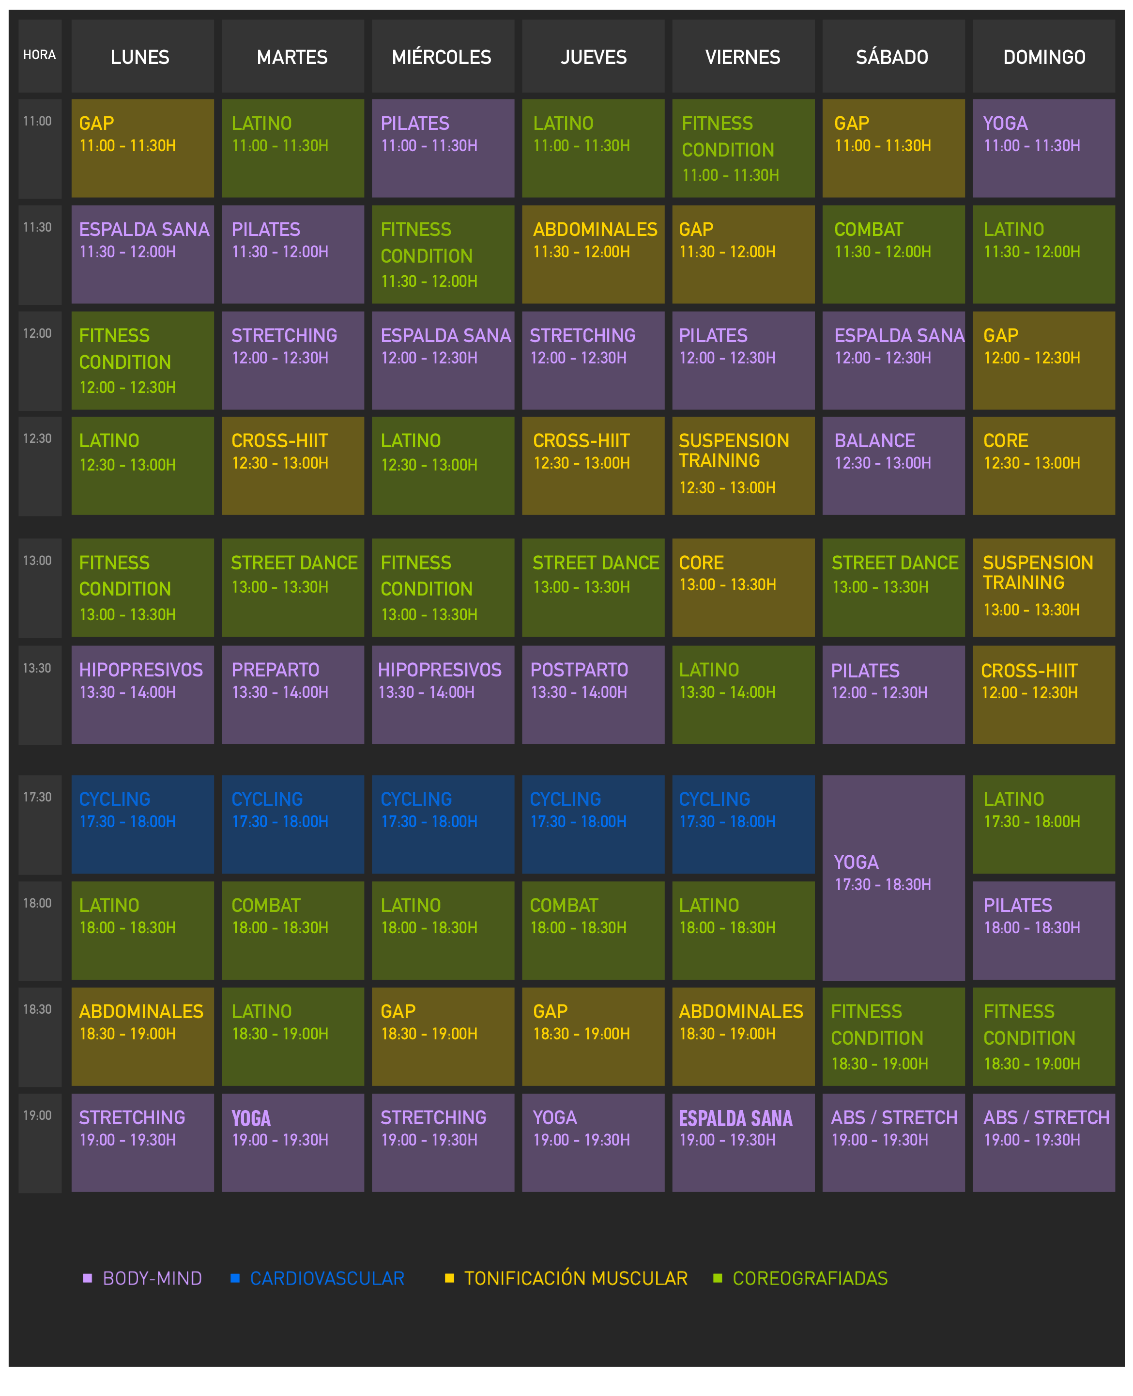This screenshot has height=1396, width=1133.
Task: Click the CARDIOVASCULAR legend label
Action: [x=327, y=1278]
